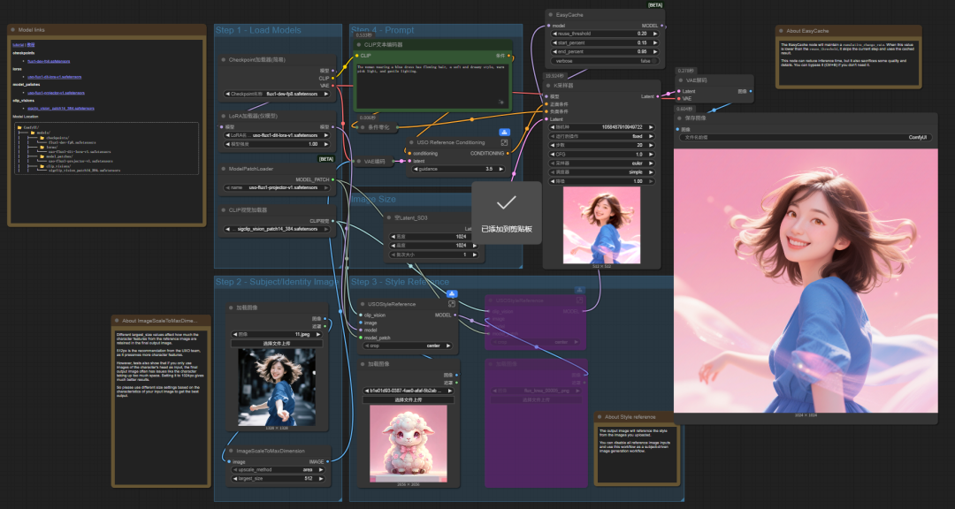Screen dimensions: 955x509
Task: Collapse the EasyCache node using its title dot
Action: [551, 15]
